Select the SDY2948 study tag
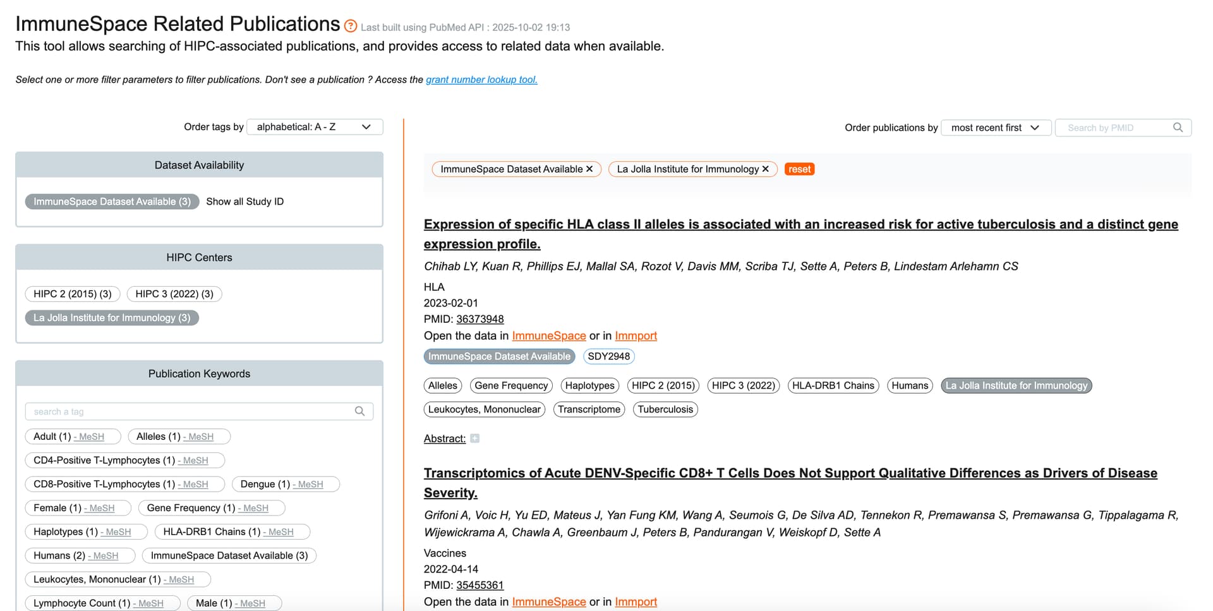Screen dimensions: 1213x611 pyautogui.click(x=608, y=356)
